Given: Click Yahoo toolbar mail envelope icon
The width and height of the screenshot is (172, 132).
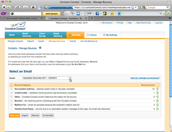Looking at the screenshot, I should click(x=78, y=14).
